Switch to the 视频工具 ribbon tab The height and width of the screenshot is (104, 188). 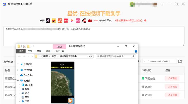click(59, 51)
